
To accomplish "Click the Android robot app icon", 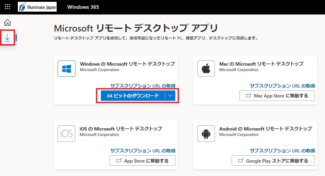I will [x=206, y=134].
